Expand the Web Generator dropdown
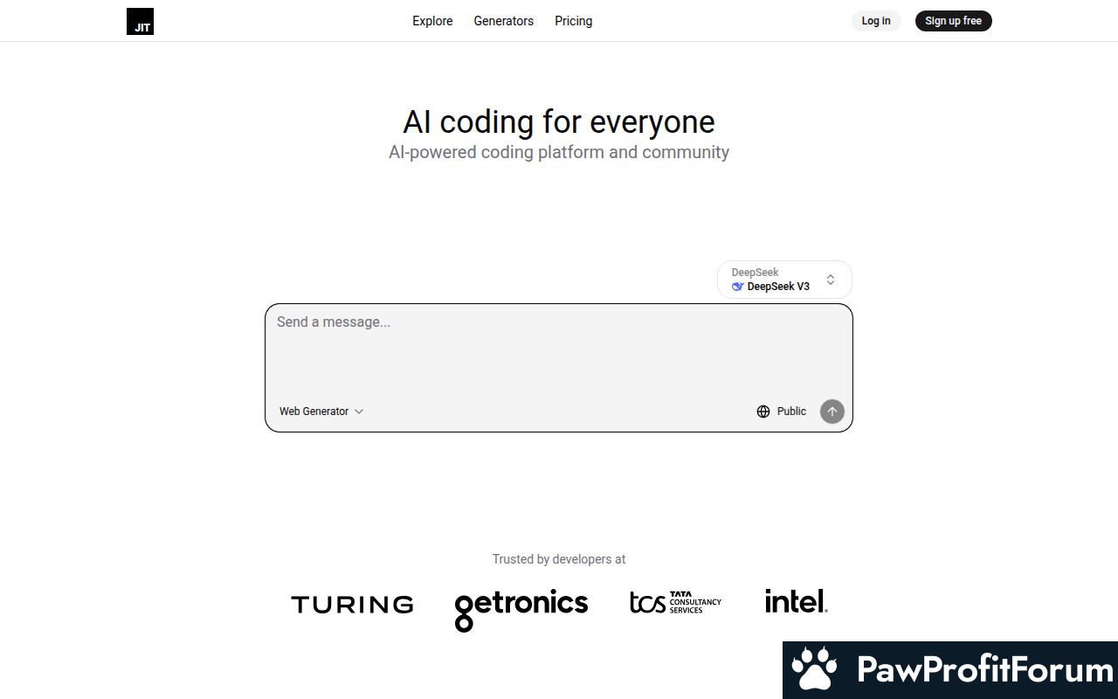 coord(321,412)
